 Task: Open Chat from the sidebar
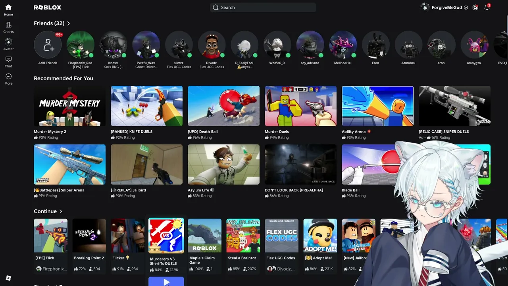coord(8,62)
